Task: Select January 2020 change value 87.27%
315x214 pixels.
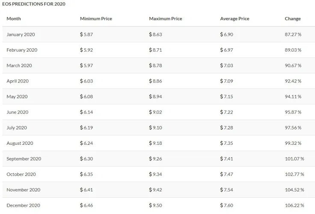Action: click(293, 35)
